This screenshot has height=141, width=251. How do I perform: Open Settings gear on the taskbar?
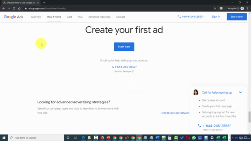pos(212,137)
